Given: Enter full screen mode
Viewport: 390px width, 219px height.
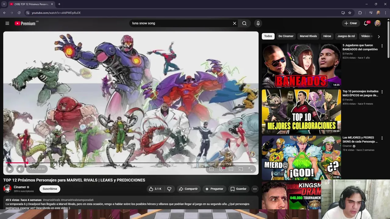Looking at the screenshot, I should (x=250, y=169).
